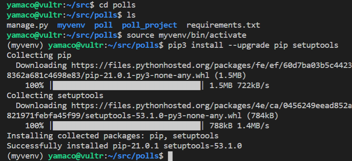352x161 pixels.
Task: Click the 'Collecting pip' output line
Action: click(39, 55)
